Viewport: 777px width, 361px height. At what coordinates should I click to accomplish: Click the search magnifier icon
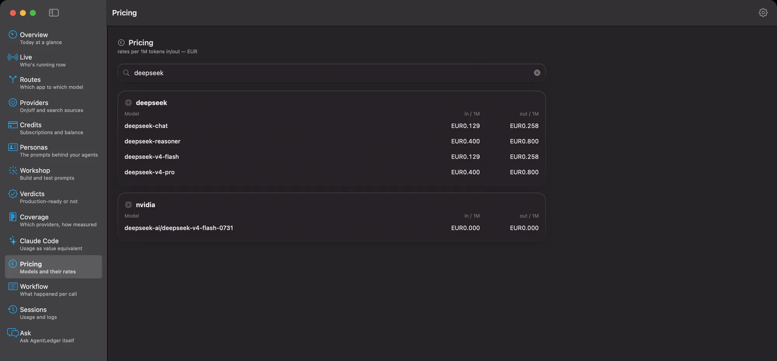(126, 73)
